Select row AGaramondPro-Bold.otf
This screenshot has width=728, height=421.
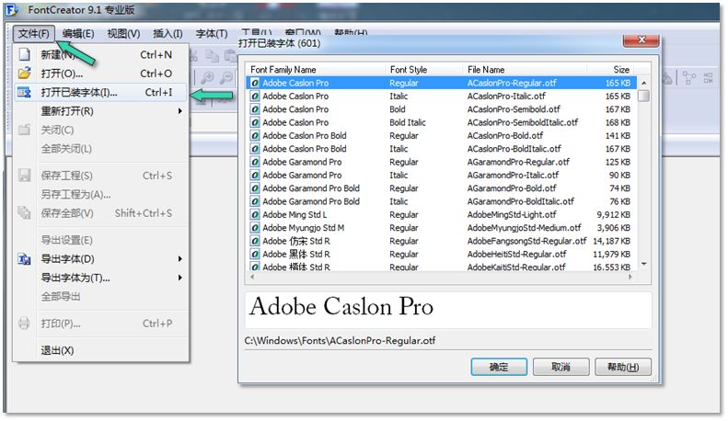click(x=441, y=188)
